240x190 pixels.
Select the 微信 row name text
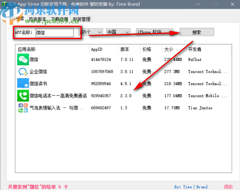click(34, 59)
